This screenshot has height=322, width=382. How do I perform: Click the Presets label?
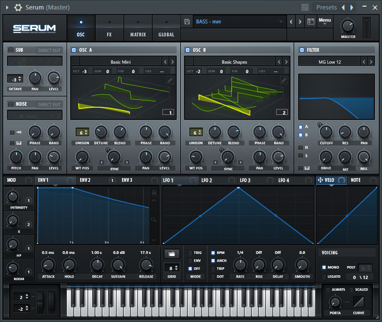click(x=326, y=8)
